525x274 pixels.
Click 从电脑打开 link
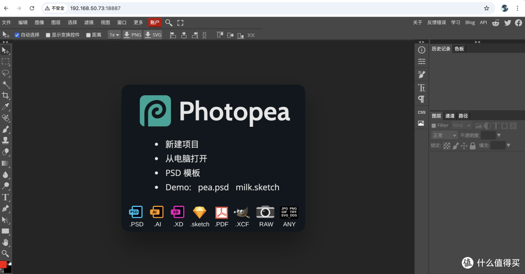(x=186, y=158)
